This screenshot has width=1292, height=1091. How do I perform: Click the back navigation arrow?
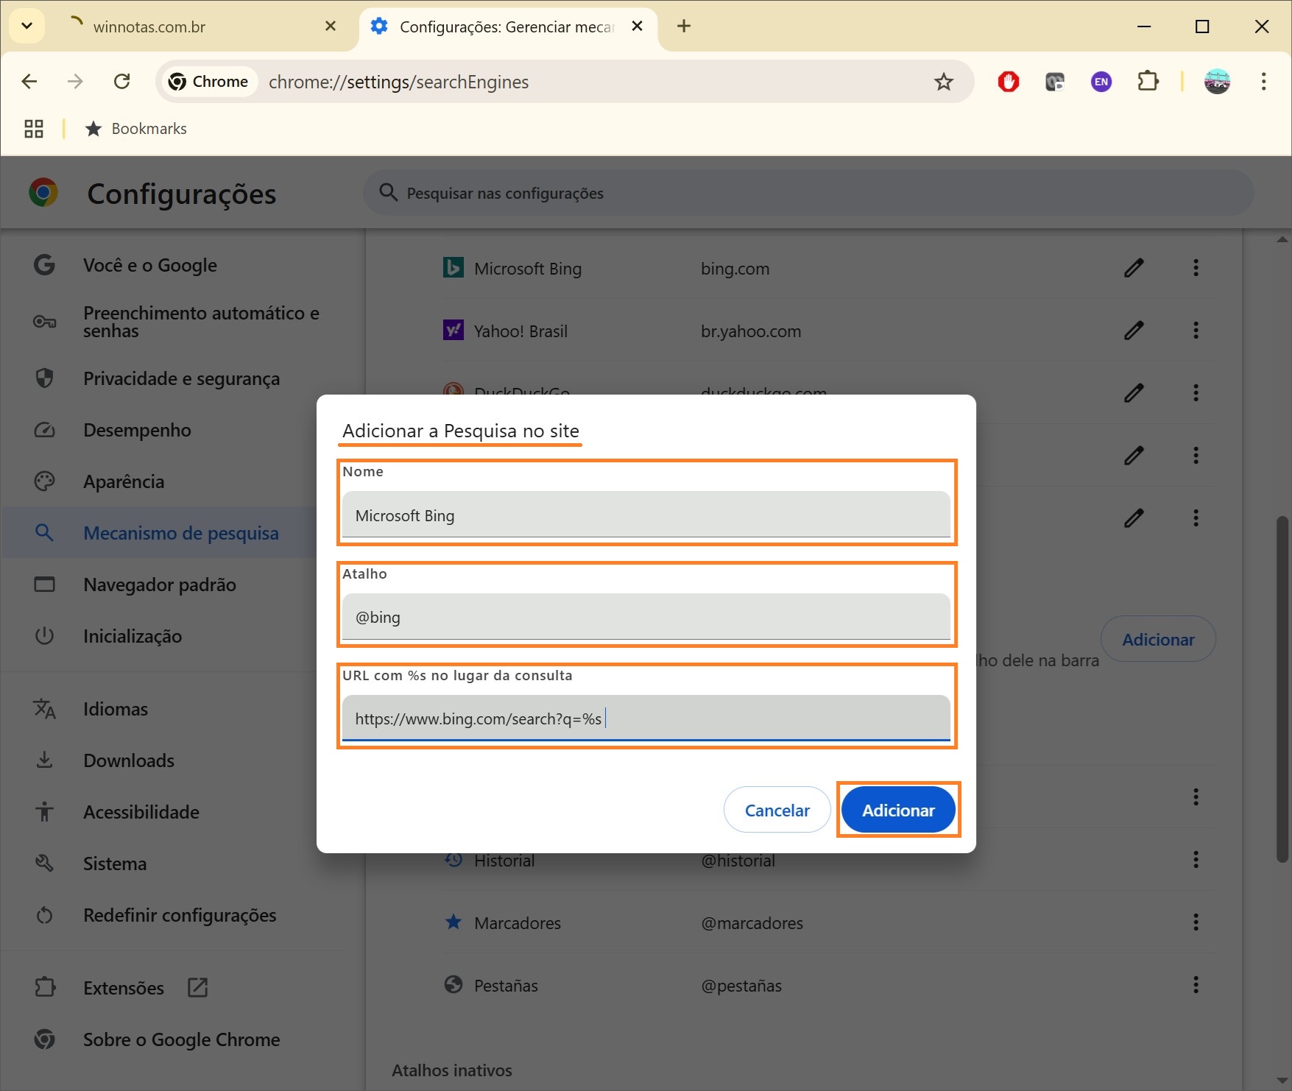click(x=29, y=82)
